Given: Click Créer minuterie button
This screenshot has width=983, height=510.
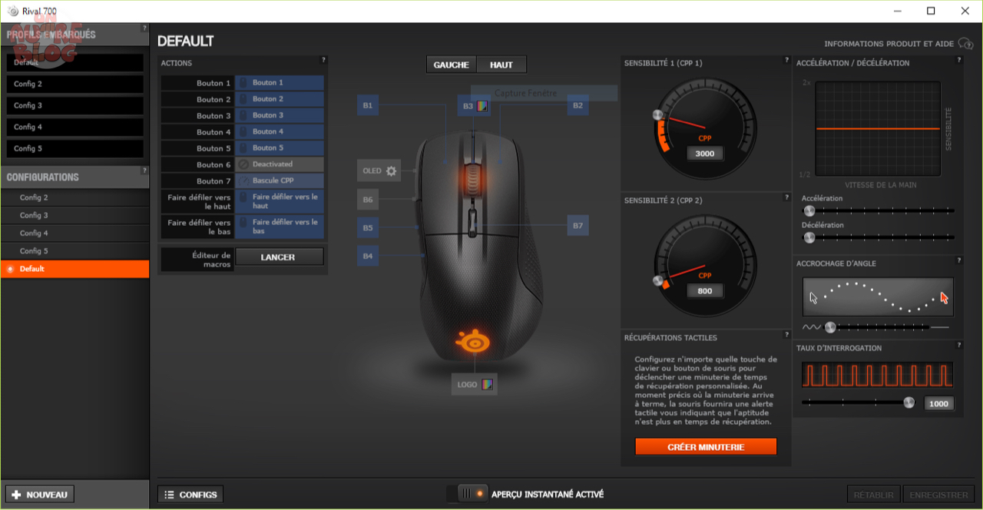Looking at the screenshot, I should [x=706, y=446].
